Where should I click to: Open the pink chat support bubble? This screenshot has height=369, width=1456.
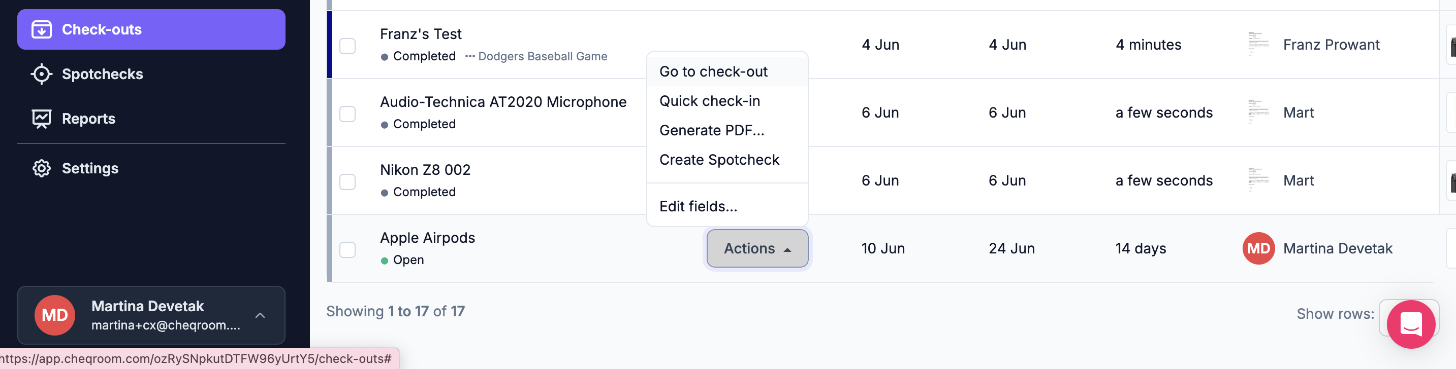[1411, 324]
